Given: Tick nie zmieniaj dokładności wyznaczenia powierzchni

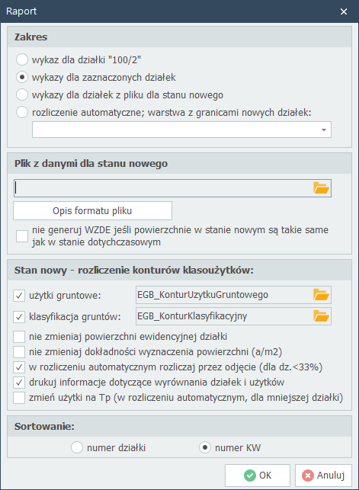Looking at the screenshot, I should coord(19,352).
